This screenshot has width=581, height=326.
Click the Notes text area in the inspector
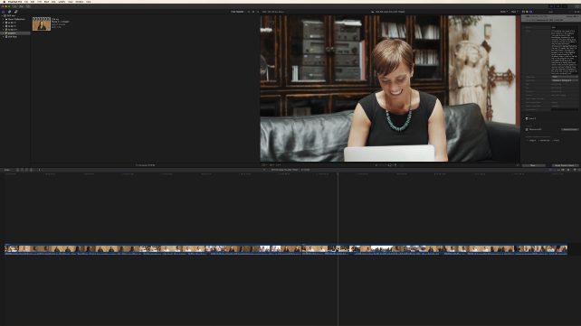(565, 51)
